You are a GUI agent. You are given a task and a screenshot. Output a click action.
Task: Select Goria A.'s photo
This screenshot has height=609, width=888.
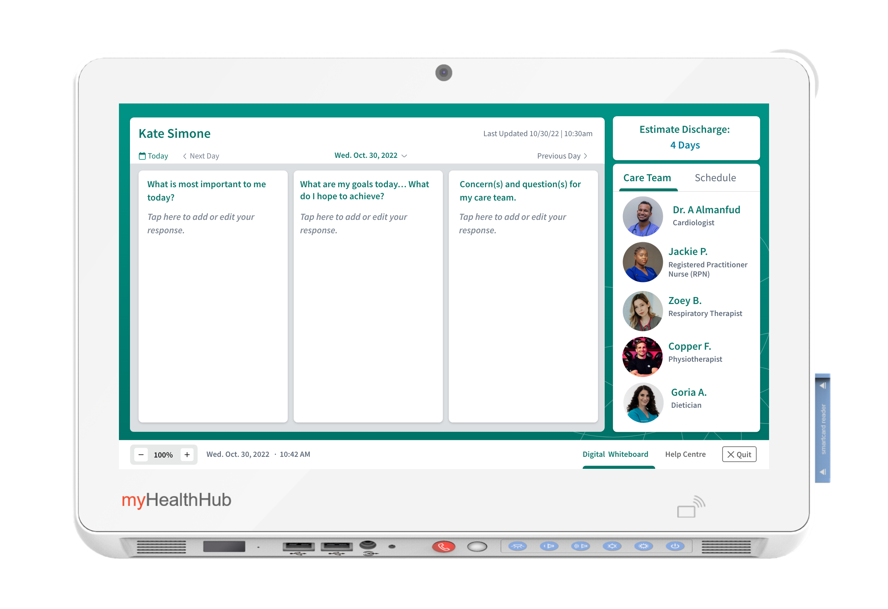643,402
